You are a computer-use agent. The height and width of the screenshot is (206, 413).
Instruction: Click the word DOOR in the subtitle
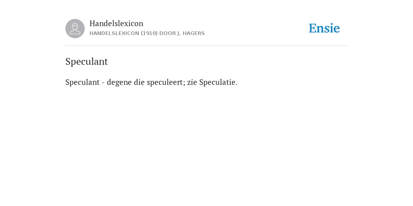point(167,33)
